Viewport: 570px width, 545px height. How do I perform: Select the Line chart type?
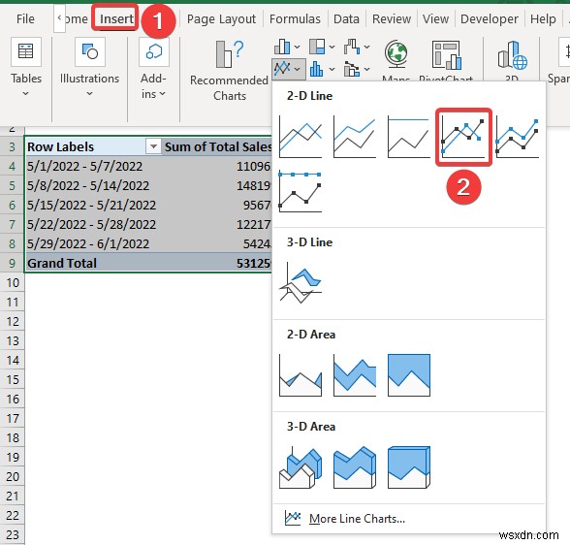pos(301,137)
